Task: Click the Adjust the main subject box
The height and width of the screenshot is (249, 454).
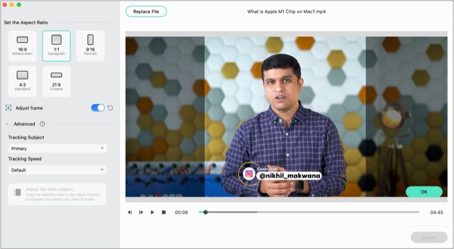Action: pos(57,194)
